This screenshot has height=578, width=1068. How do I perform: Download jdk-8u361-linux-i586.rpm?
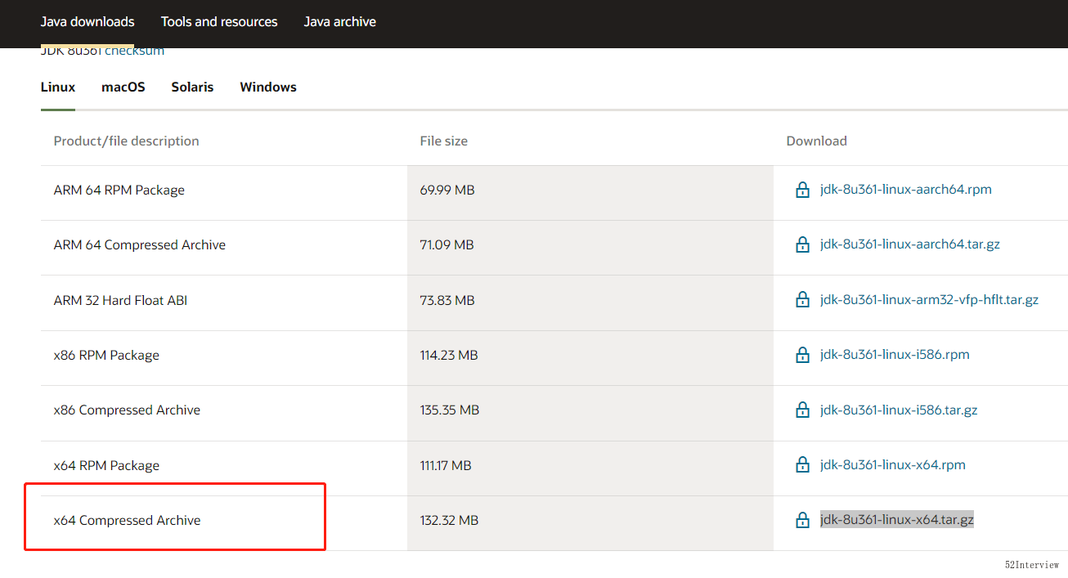(x=895, y=355)
